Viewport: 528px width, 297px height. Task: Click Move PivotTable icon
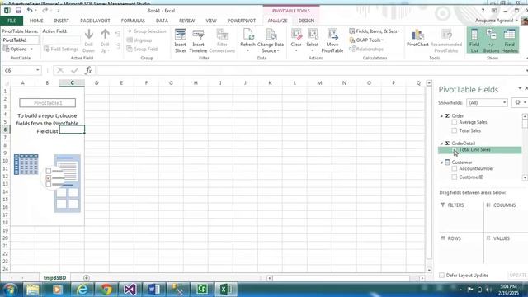[x=332, y=40]
